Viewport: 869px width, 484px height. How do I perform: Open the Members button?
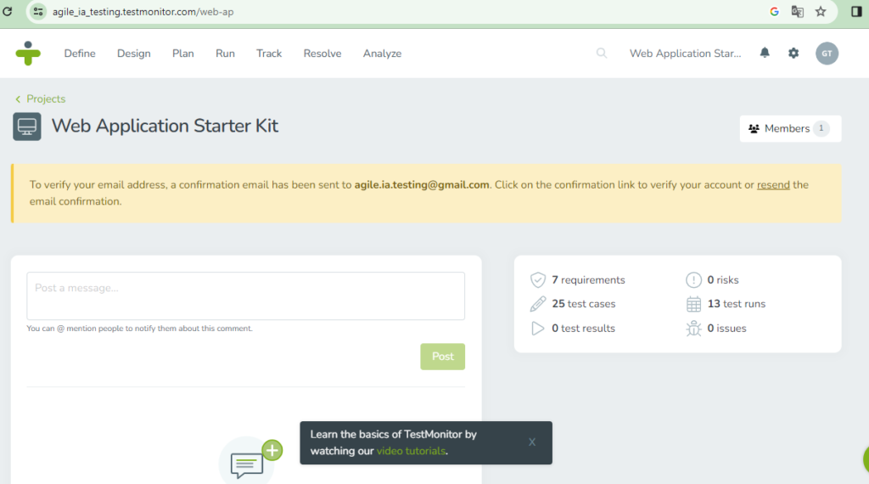pyautogui.click(x=790, y=128)
